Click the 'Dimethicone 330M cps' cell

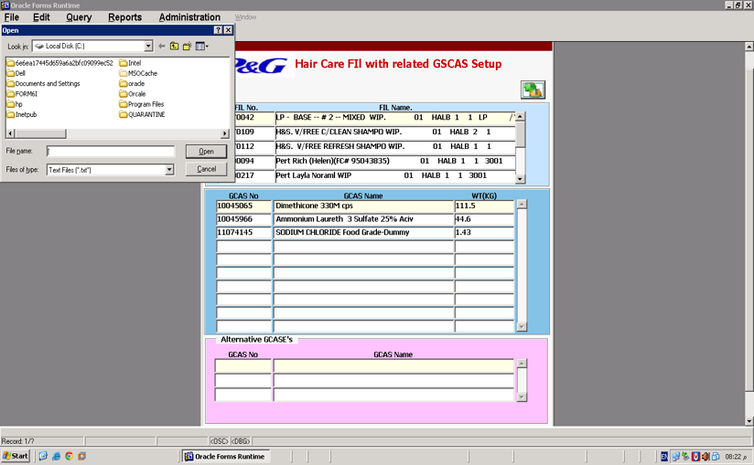pyautogui.click(x=363, y=206)
